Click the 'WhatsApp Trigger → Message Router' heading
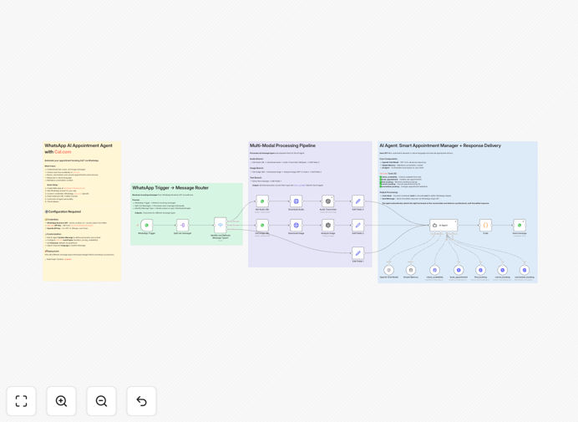The width and height of the screenshot is (578, 422). coord(170,188)
